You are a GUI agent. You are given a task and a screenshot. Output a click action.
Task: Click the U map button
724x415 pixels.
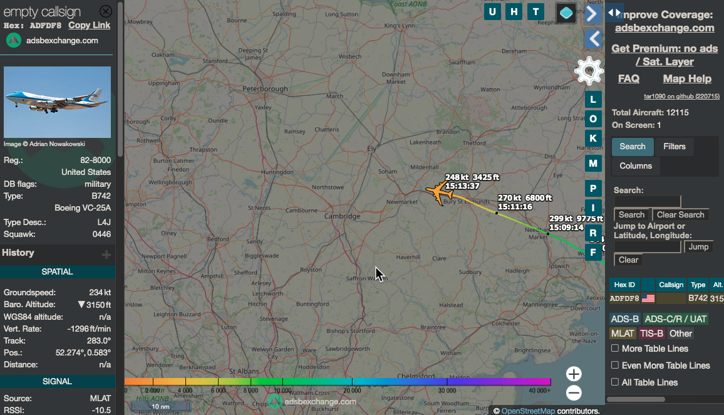tap(492, 12)
